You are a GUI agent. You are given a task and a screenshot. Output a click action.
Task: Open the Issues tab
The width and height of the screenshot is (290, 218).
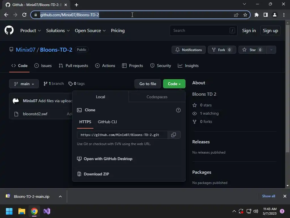tap(43, 66)
